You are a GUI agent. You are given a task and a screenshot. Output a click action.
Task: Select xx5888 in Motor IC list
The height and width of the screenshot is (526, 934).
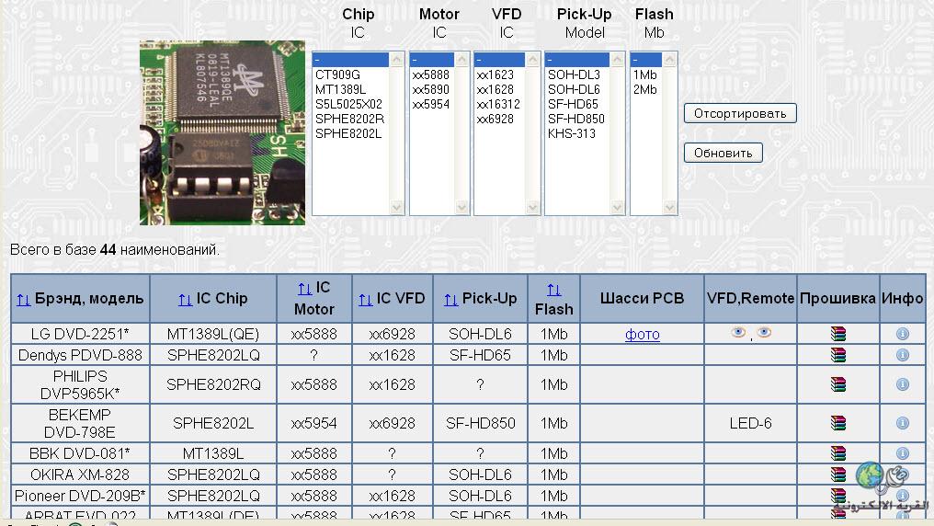click(430, 74)
